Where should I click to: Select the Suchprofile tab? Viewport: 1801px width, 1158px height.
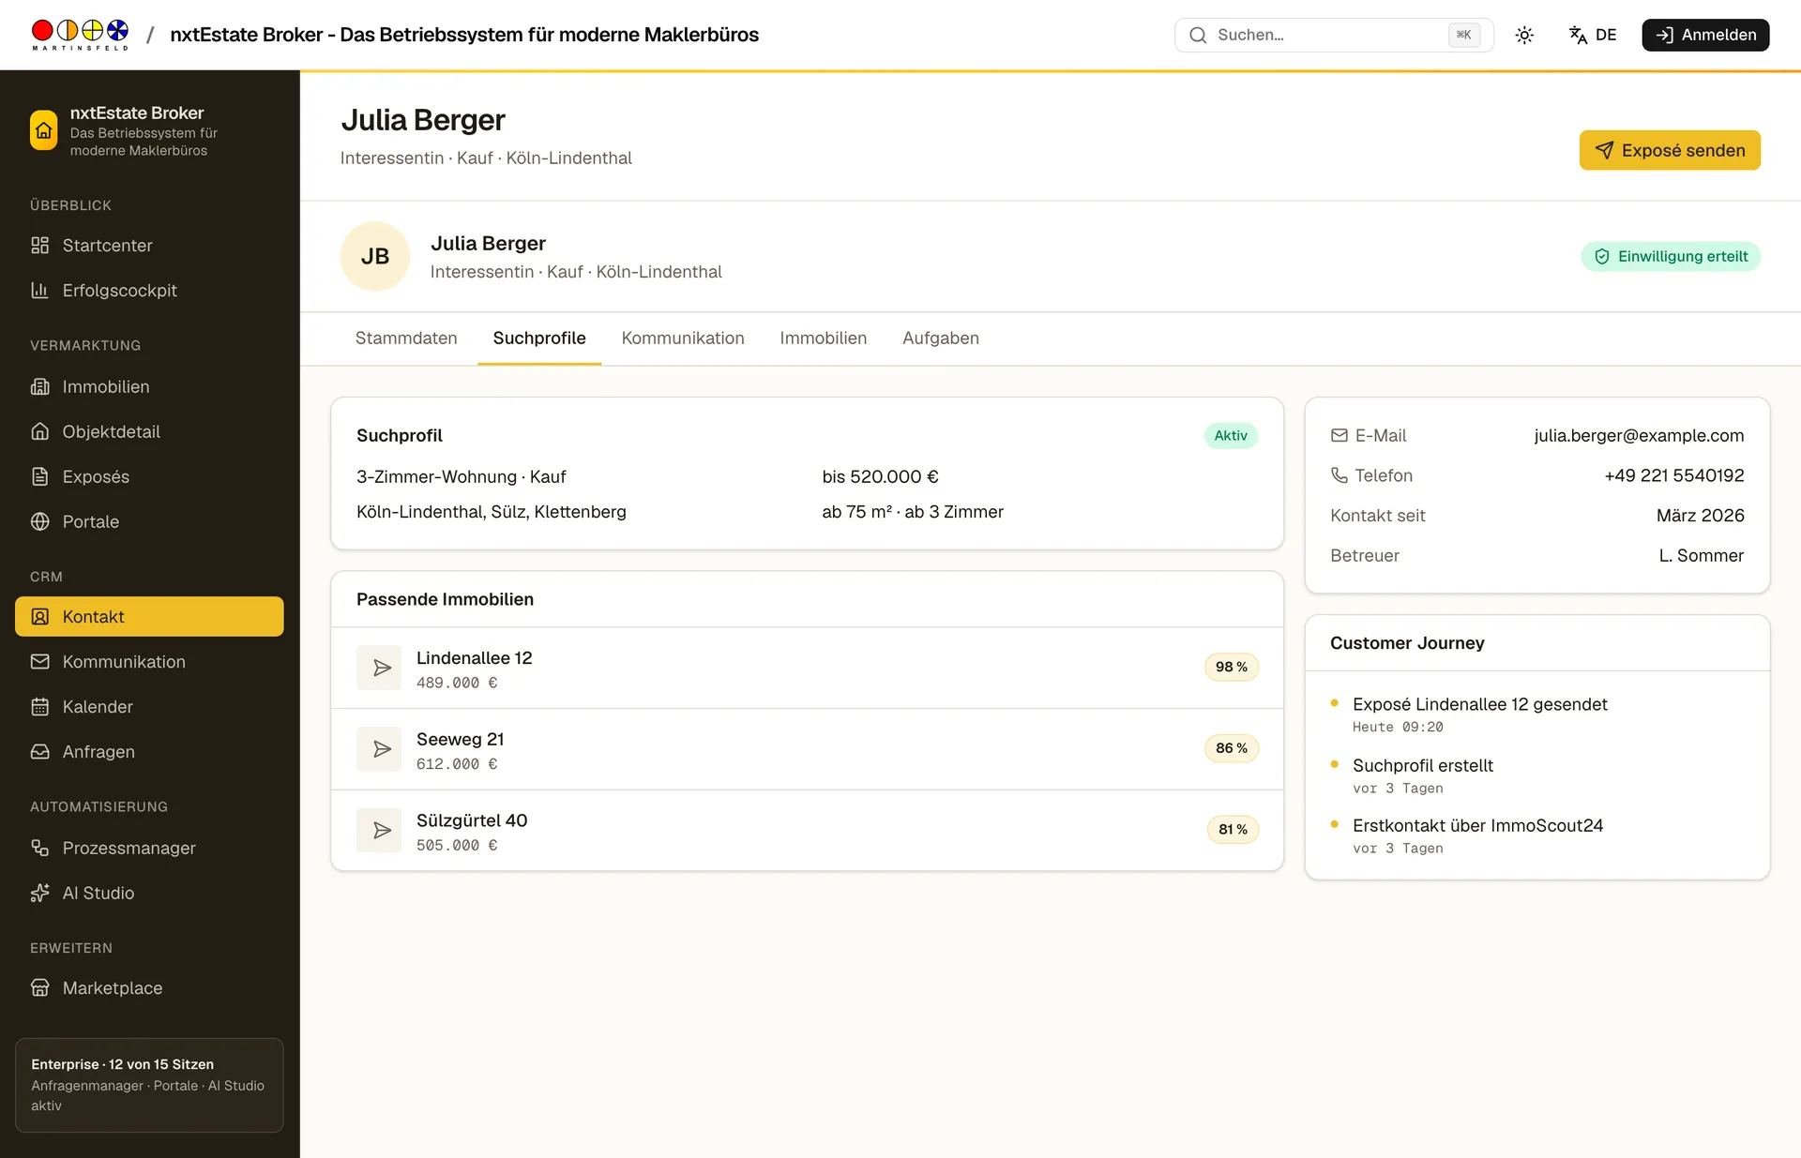pos(539,338)
